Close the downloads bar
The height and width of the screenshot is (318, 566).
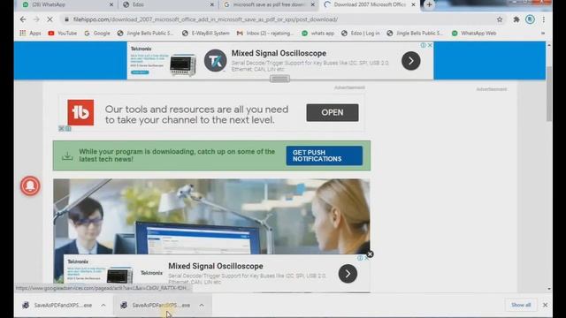545,305
